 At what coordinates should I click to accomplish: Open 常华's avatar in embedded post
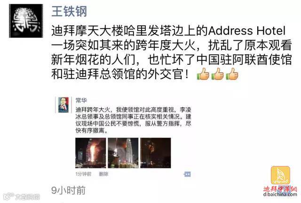63,105
